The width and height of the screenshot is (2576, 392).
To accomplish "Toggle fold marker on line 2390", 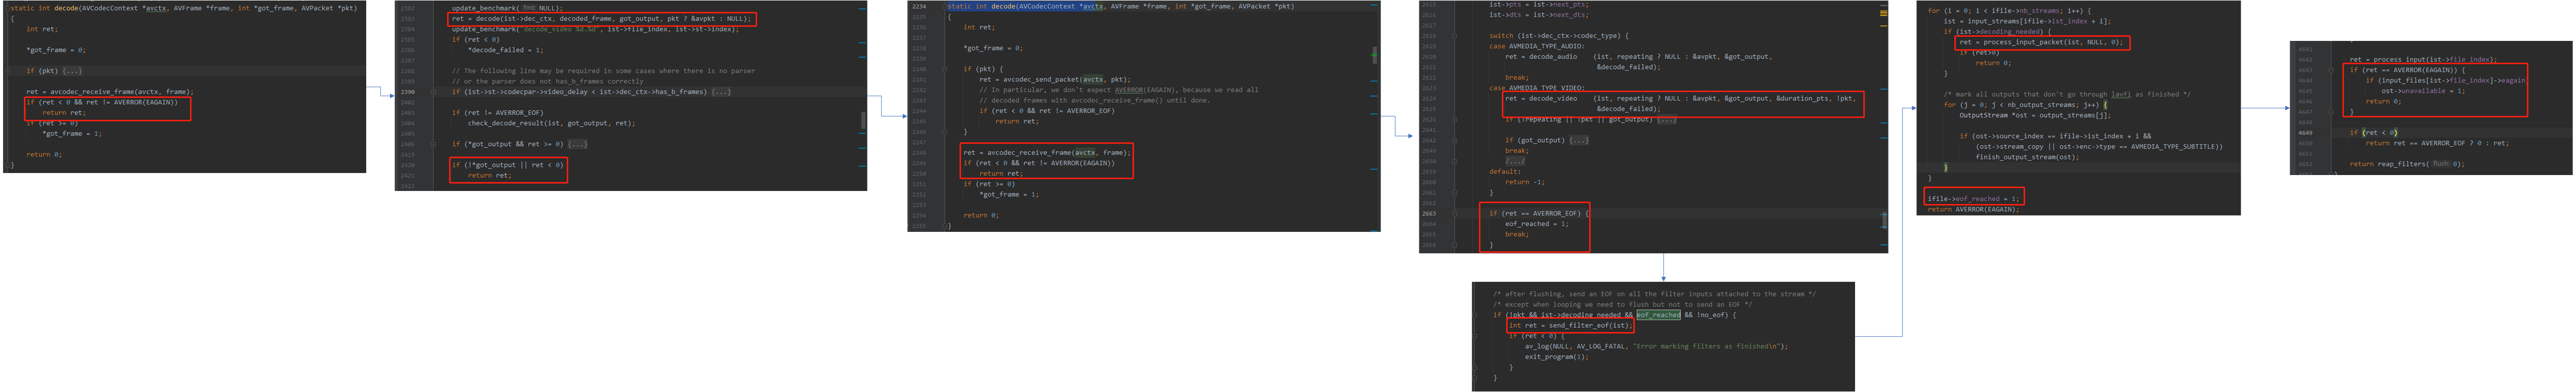I will click(434, 92).
